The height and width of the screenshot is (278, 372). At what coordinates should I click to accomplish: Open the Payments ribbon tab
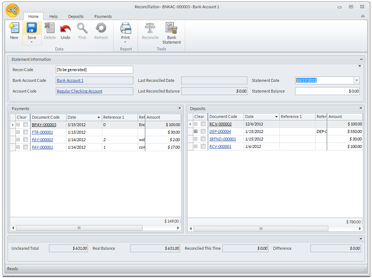pos(103,16)
